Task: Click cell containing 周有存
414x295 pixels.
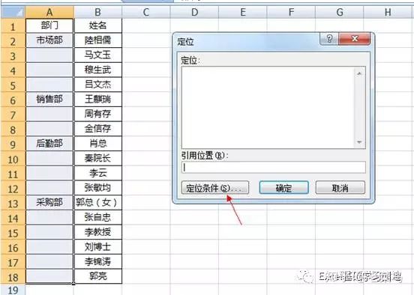Action: 98,114
